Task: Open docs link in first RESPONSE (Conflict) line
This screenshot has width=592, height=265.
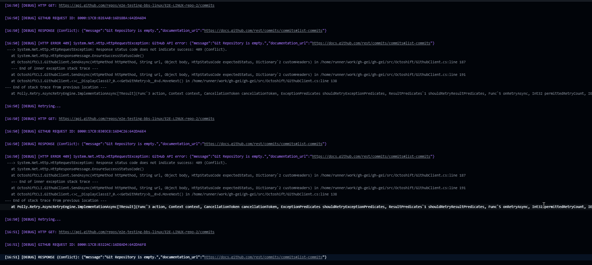Action: pyautogui.click(x=263, y=31)
